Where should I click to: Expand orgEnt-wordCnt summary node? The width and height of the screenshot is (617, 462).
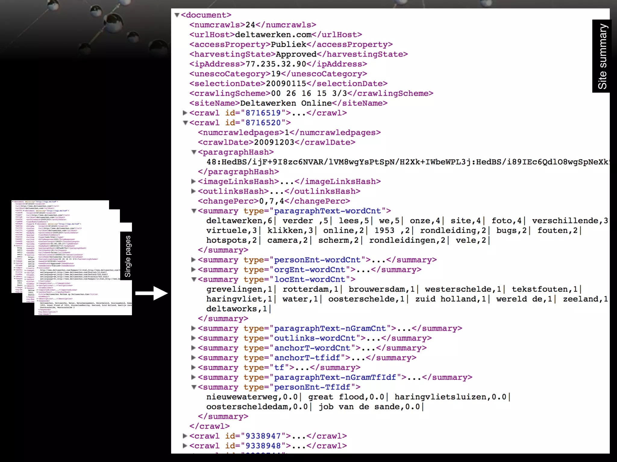coord(194,269)
